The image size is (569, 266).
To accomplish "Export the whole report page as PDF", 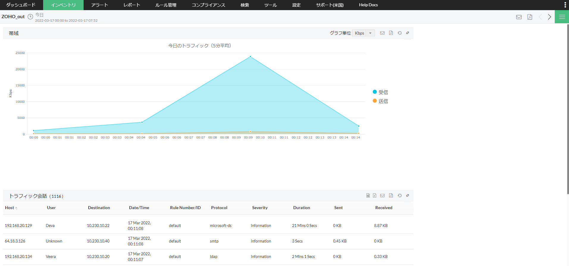I will pos(530,17).
